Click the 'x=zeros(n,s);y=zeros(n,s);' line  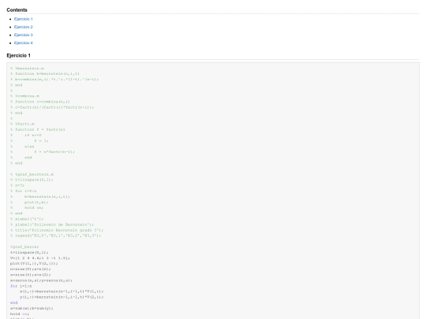tap(41, 280)
